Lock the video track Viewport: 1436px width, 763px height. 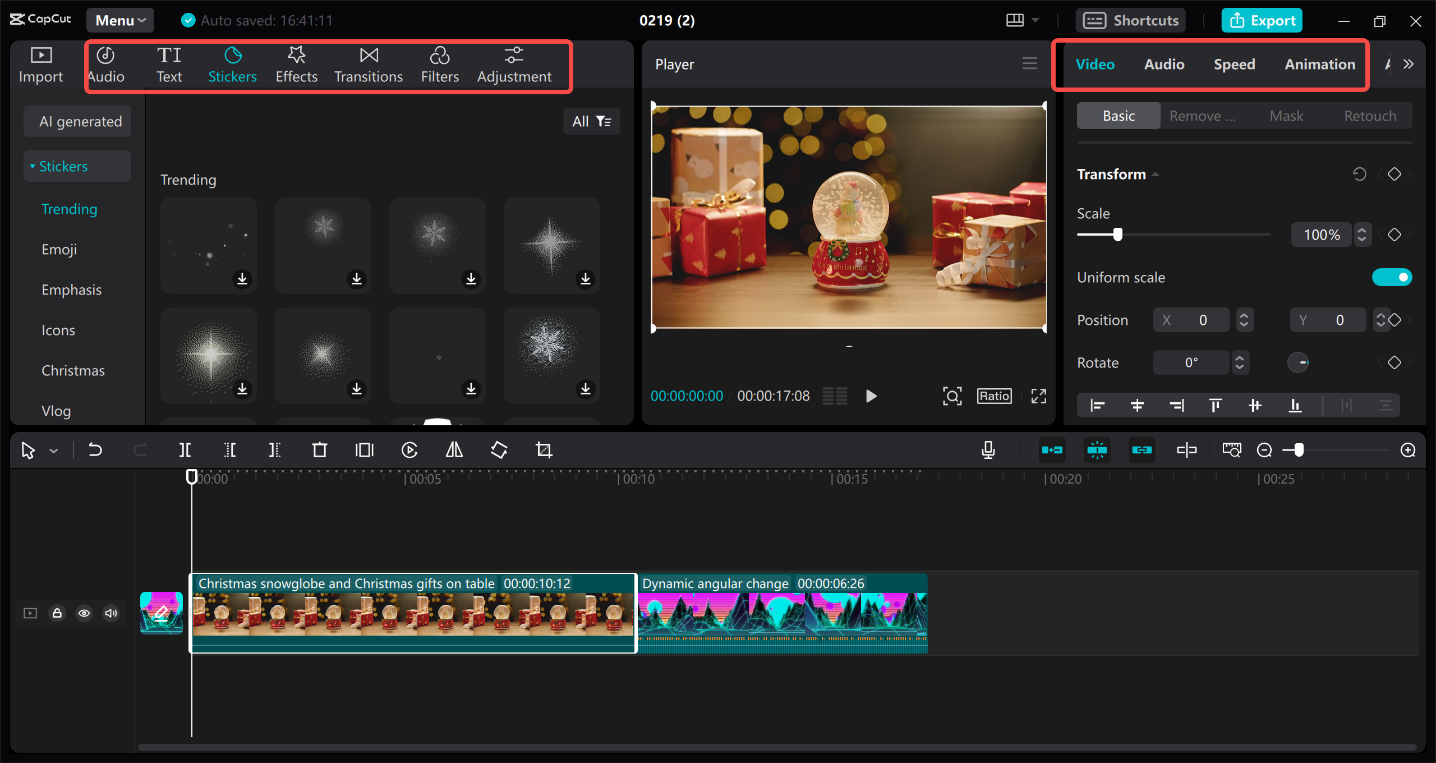pyautogui.click(x=57, y=613)
